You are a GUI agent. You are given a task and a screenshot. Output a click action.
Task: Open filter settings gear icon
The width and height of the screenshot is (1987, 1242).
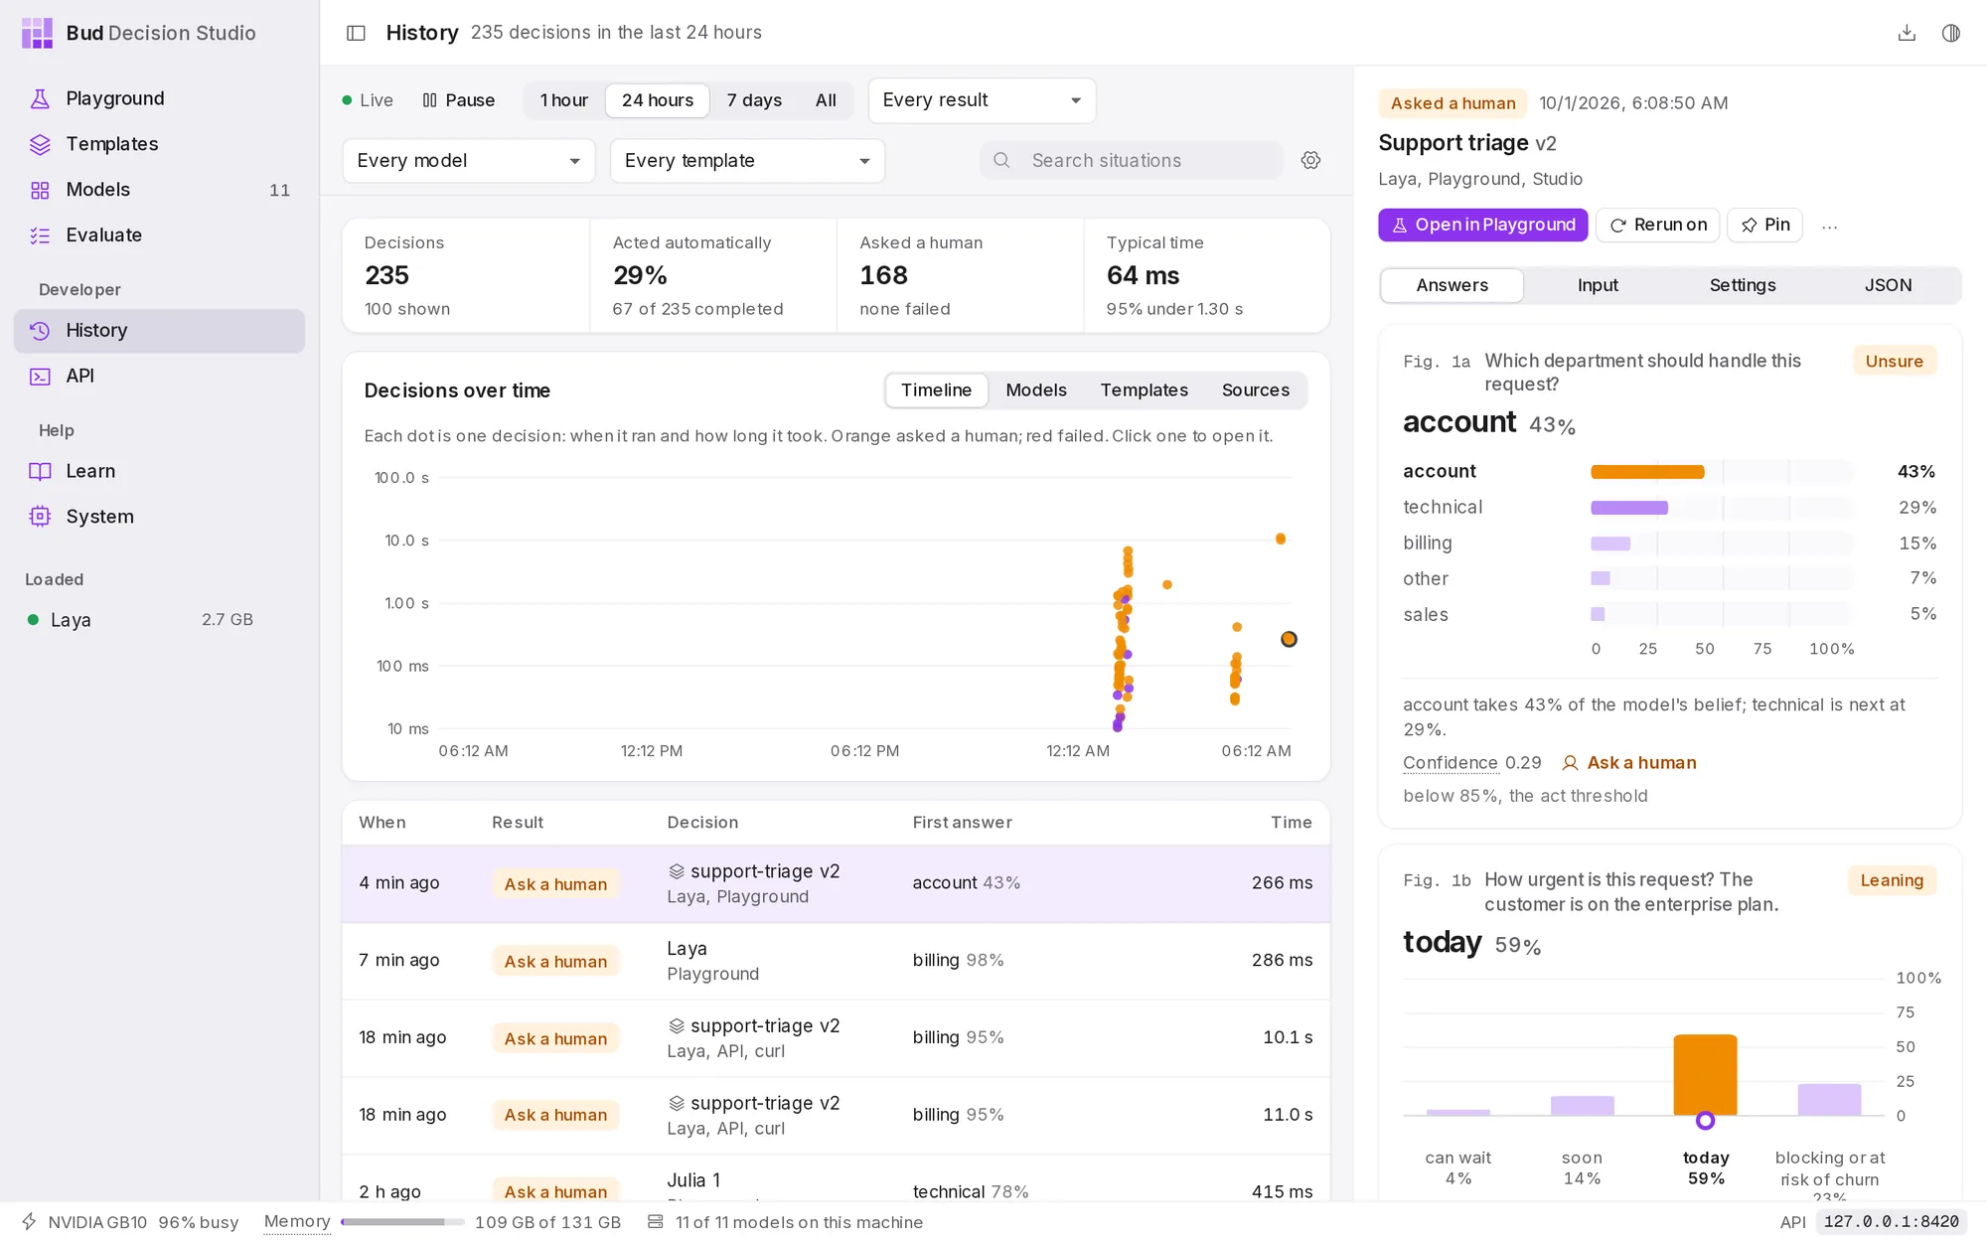click(1311, 160)
